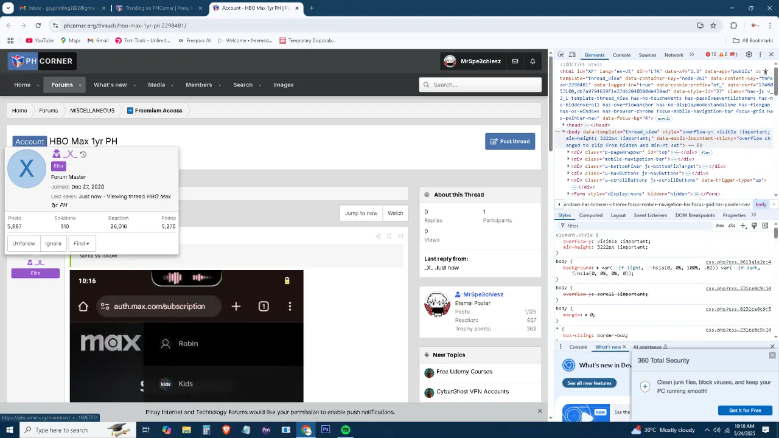779x438 pixels.
Task: Open the Computed styles tab
Action: click(x=590, y=215)
